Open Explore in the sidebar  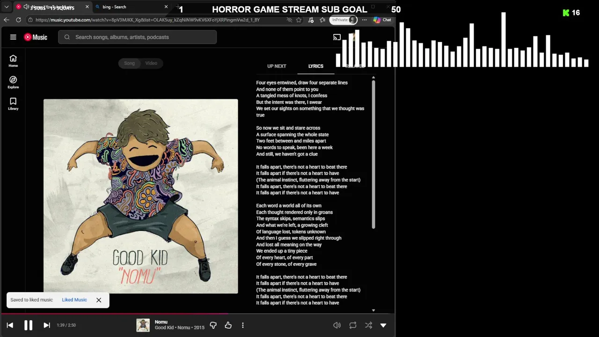click(x=13, y=82)
